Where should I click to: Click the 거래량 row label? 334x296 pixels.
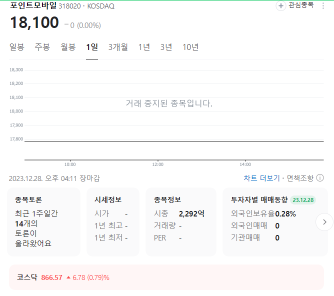point(165,225)
